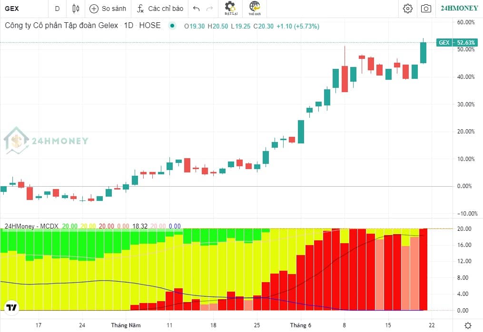Click the GEX 52.63% price label
The image size is (483, 332).
pyautogui.click(x=457, y=42)
